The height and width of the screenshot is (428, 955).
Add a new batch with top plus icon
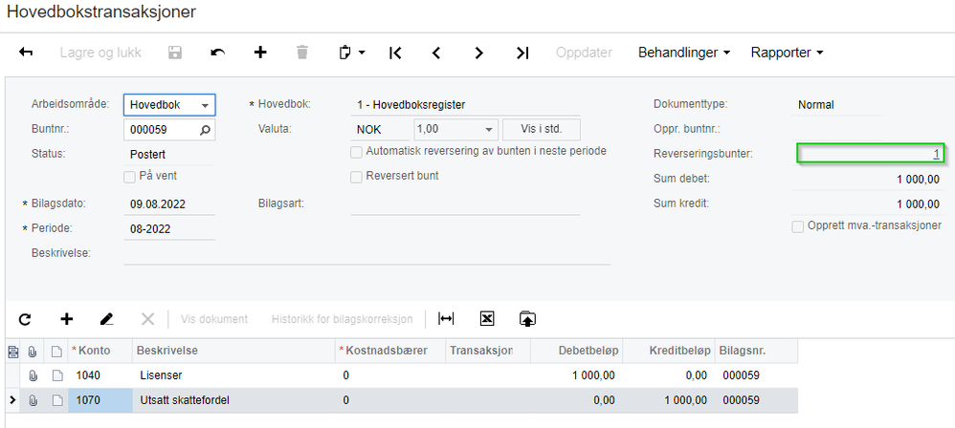260,53
